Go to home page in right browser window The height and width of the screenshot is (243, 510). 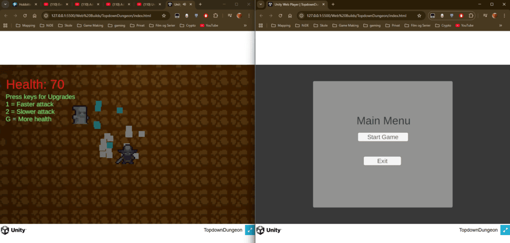point(289,15)
